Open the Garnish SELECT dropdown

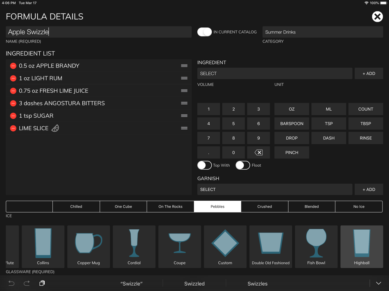275,190
